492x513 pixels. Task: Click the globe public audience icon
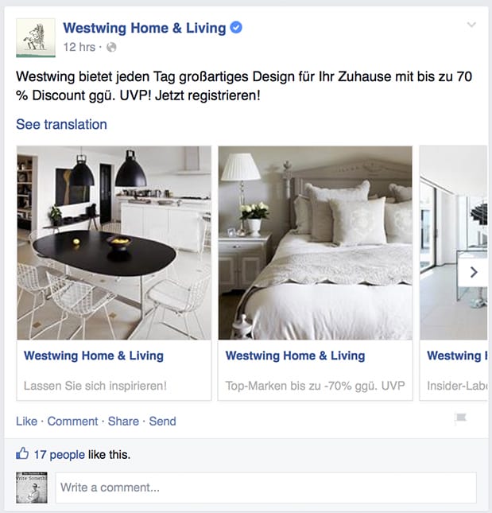click(111, 47)
